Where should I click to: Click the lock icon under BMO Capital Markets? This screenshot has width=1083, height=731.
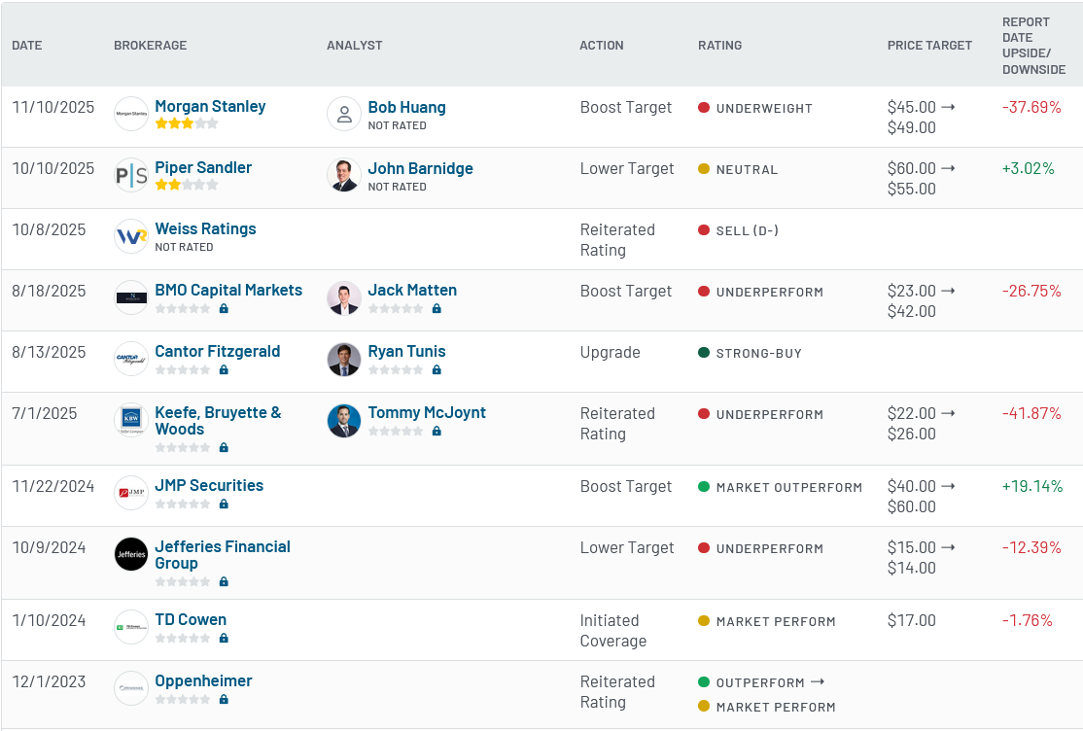point(224,309)
